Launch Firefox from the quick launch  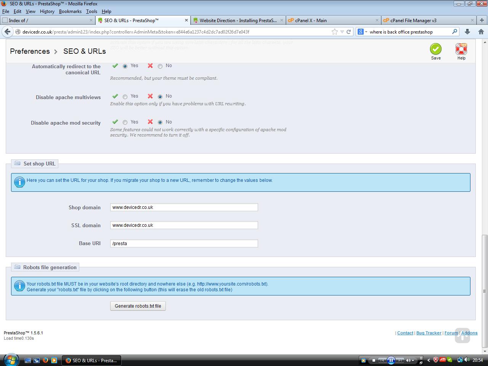coord(45,360)
